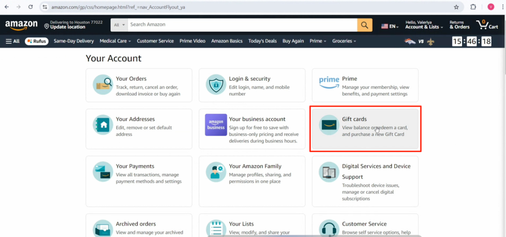Open Rufus assistant
This screenshot has height=237, width=506.
click(x=37, y=41)
